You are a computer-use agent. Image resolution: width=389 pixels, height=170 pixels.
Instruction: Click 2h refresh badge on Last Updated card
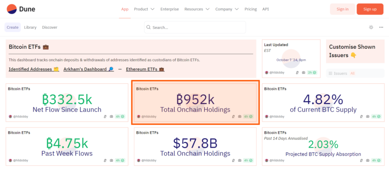312,73
